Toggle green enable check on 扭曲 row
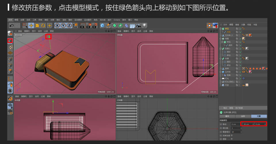276x144 pixels. point(240,75)
